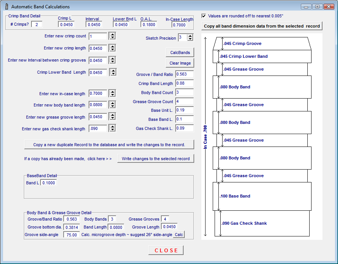Select the Groove side-angle field
This screenshot has width=338, height=264.
[72, 235]
